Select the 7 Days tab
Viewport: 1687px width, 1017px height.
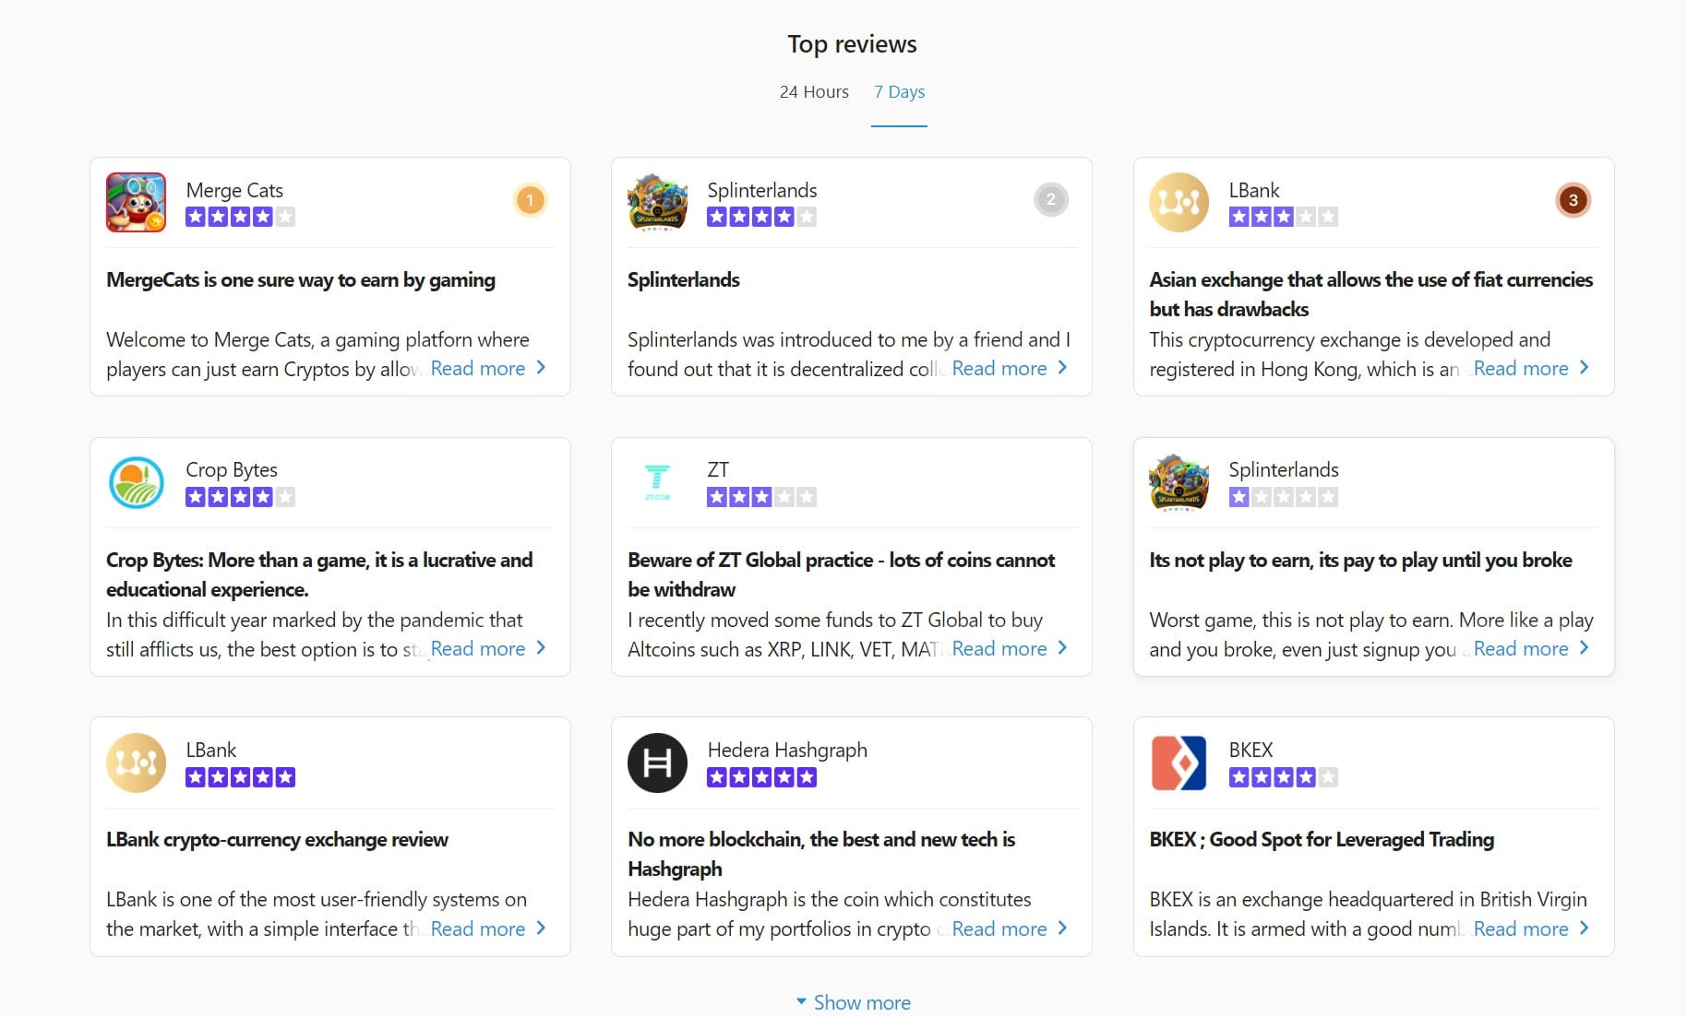point(899,92)
